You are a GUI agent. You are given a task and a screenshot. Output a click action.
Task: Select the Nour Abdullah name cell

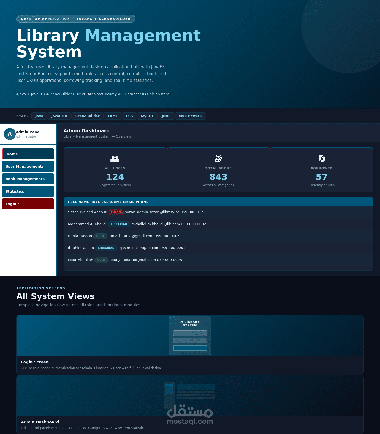tap(81, 260)
